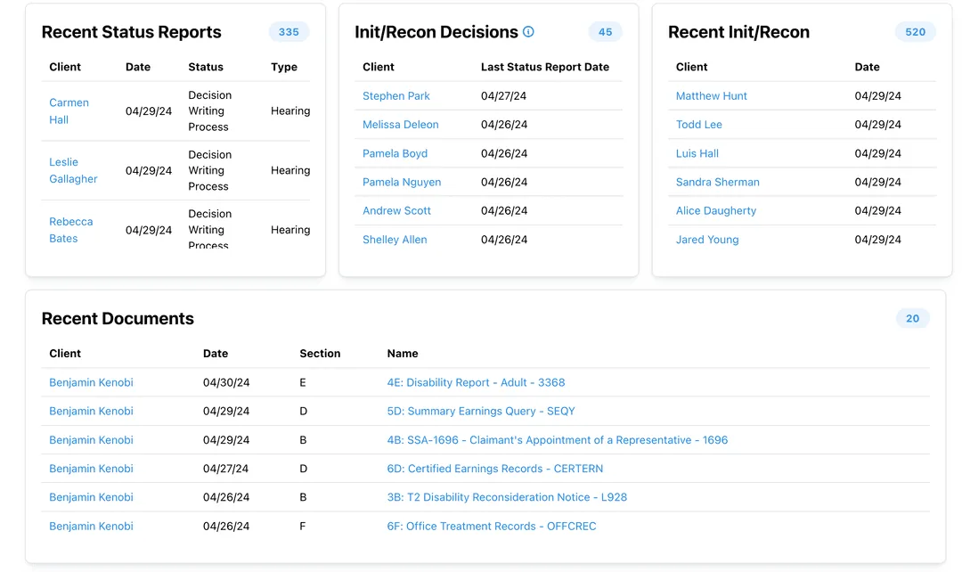Click the info icon beside Init/Recon Decisions
Viewport: 962px width, 572px height.
click(528, 31)
